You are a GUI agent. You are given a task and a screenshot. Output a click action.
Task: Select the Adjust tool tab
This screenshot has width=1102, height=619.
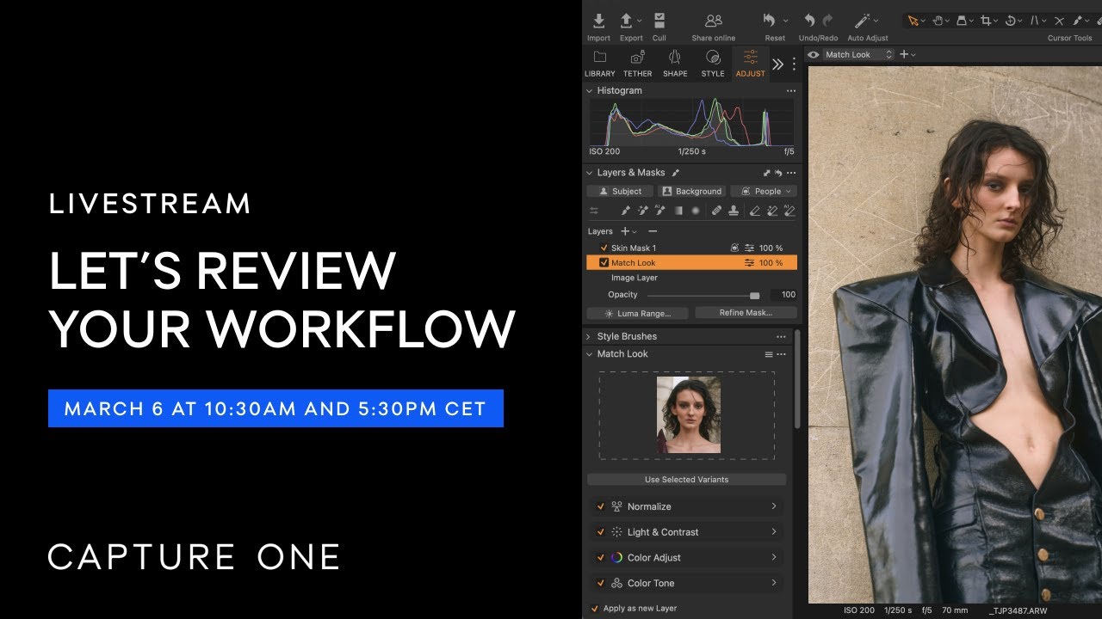click(750, 64)
